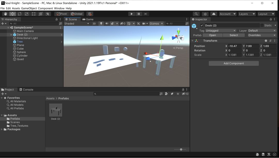Open the Layer Default dropdown
279x158 pixels.
click(x=262, y=31)
